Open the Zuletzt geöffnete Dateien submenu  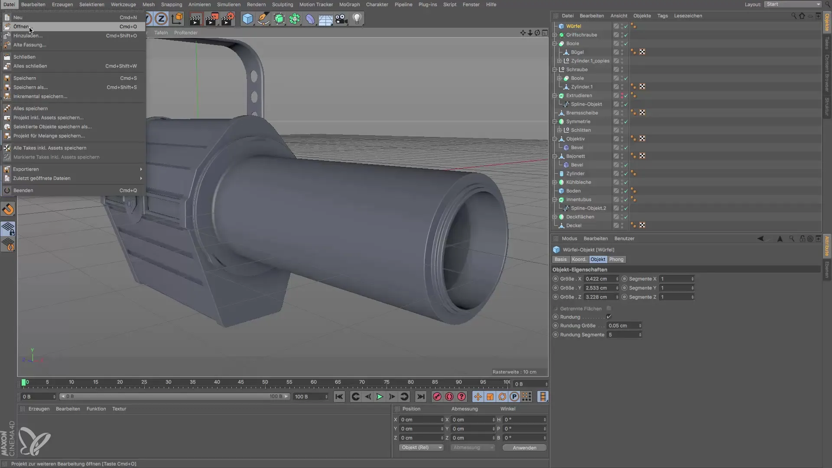(x=73, y=178)
